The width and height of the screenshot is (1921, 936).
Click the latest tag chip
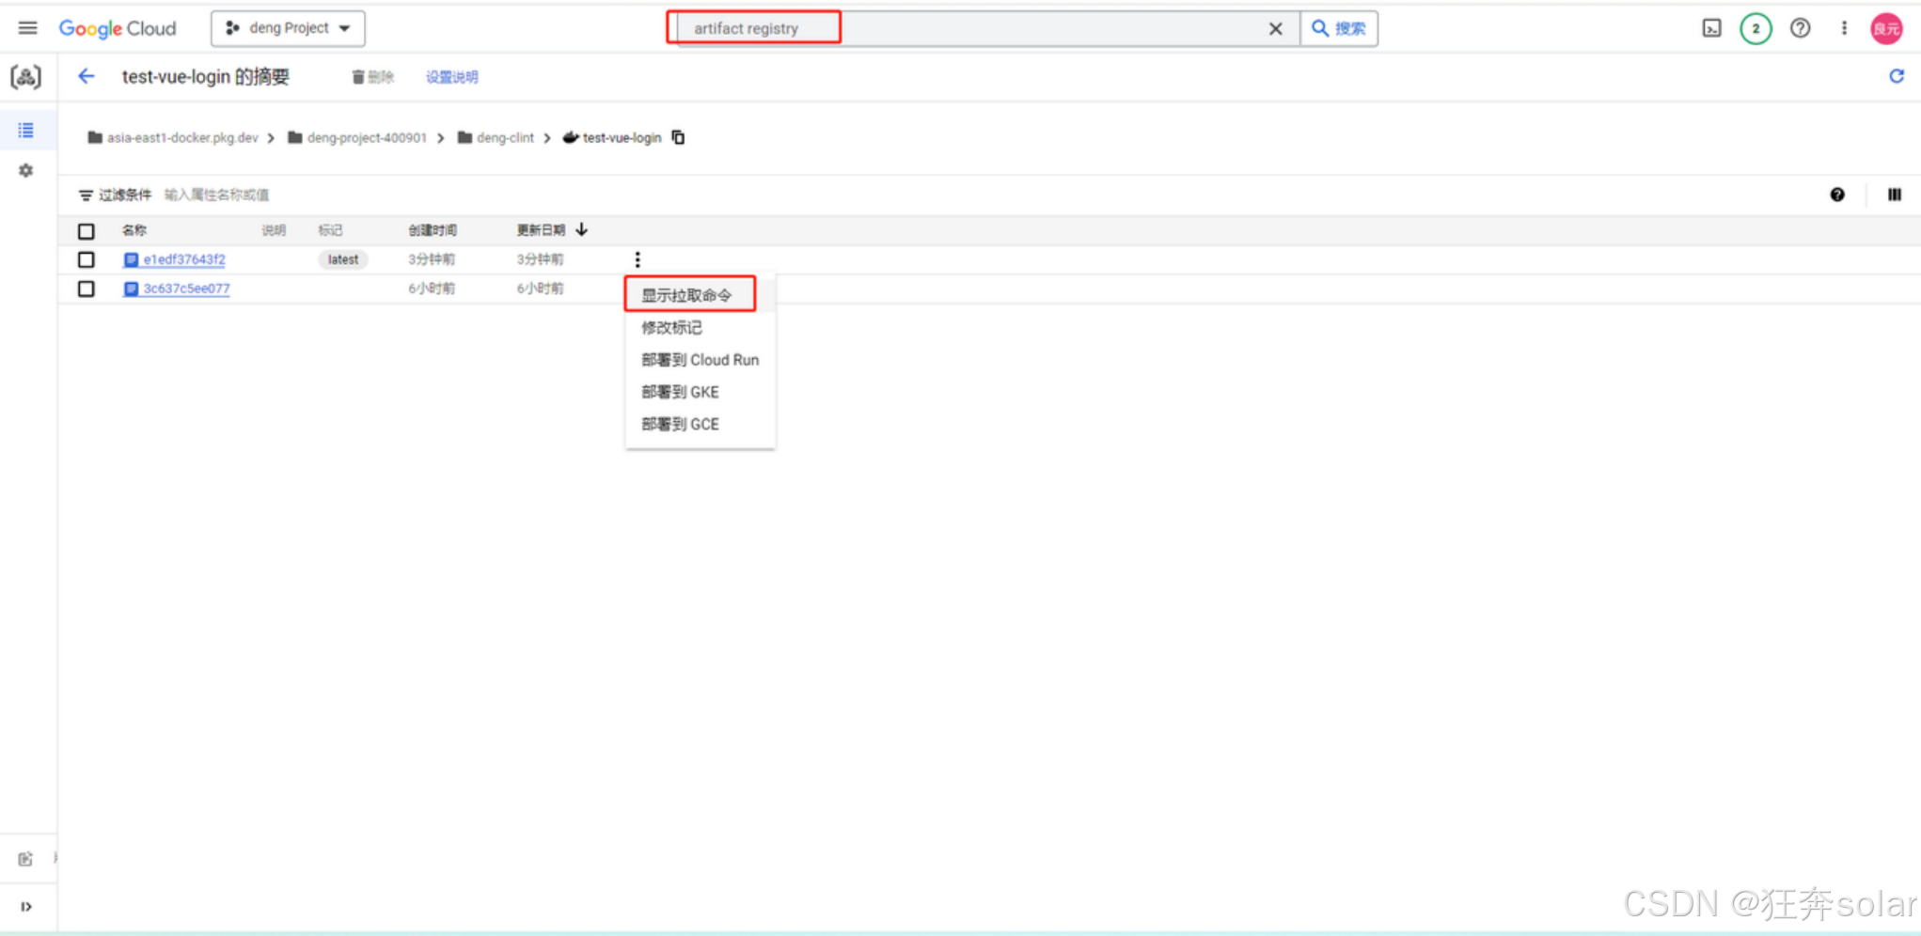pyautogui.click(x=343, y=259)
